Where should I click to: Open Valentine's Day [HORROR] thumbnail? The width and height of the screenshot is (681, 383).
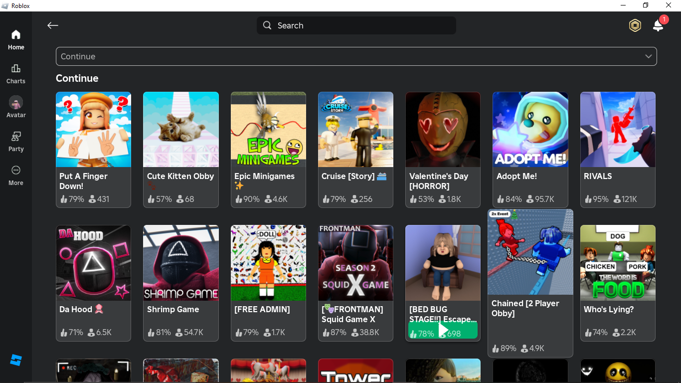click(x=443, y=130)
